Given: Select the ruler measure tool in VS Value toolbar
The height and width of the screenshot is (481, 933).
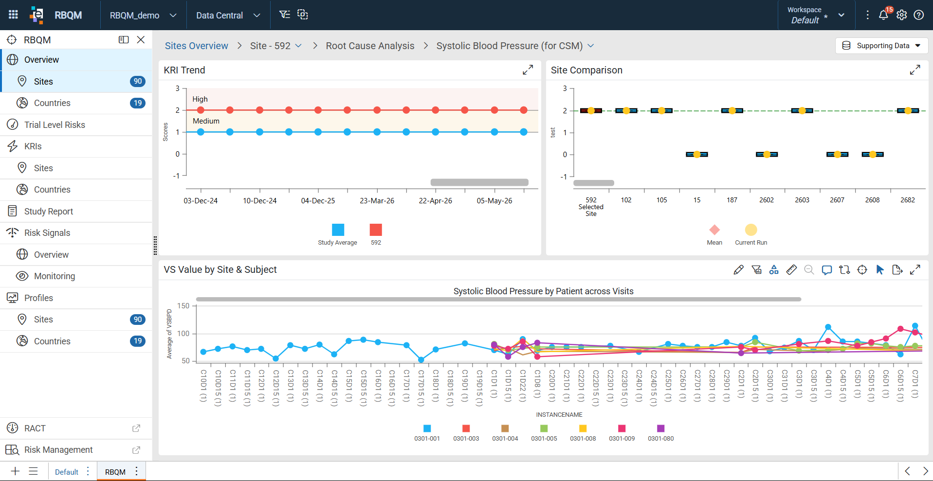Looking at the screenshot, I should (791, 269).
